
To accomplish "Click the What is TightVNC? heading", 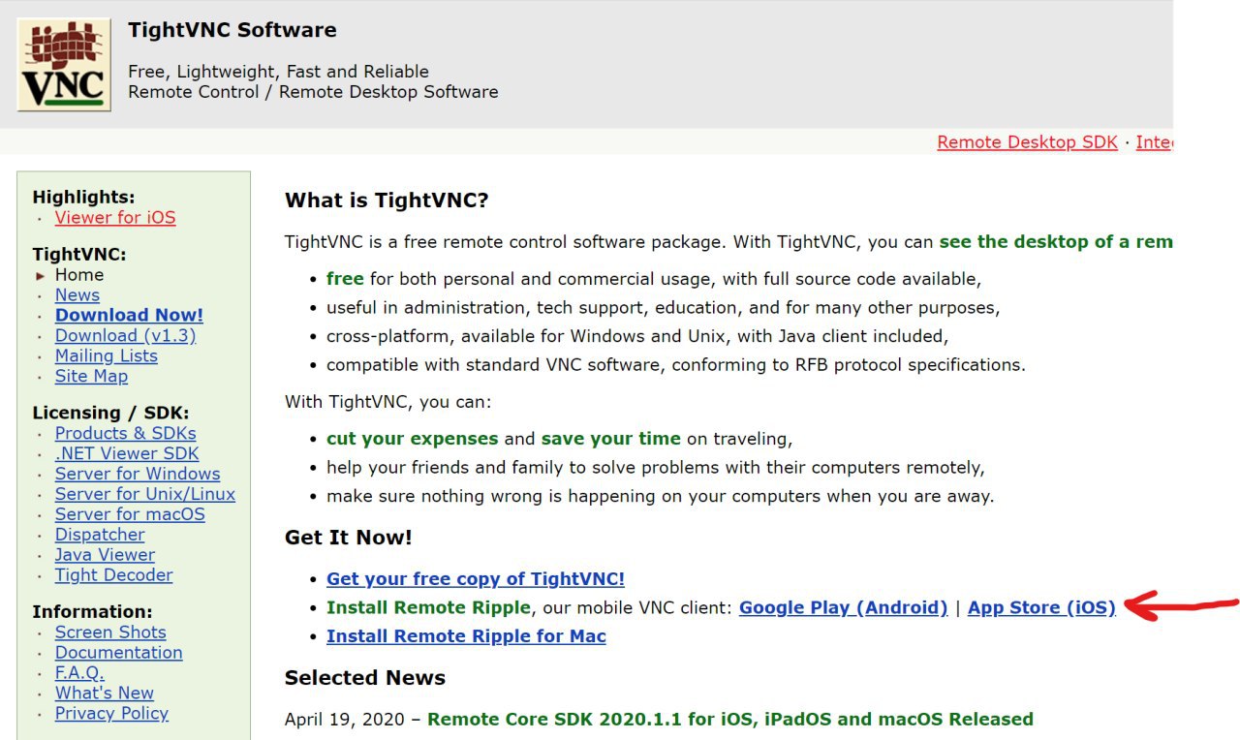I will (387, 201).
